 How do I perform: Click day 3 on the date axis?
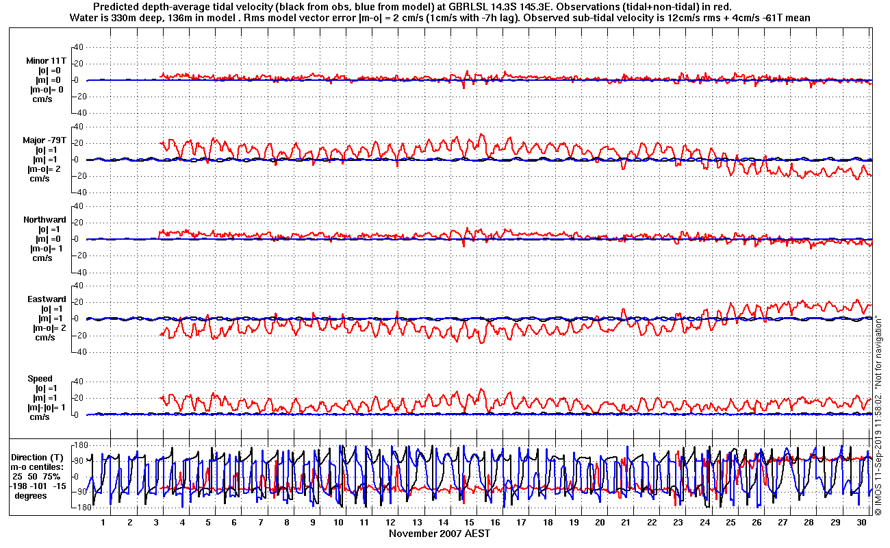pyautogui.click(x=155, y=523)
